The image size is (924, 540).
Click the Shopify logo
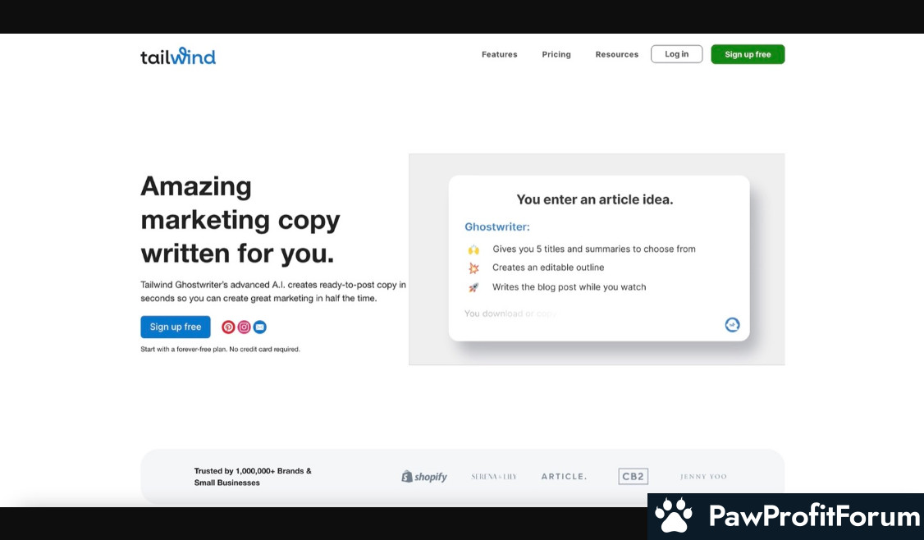tap(424, 476)
